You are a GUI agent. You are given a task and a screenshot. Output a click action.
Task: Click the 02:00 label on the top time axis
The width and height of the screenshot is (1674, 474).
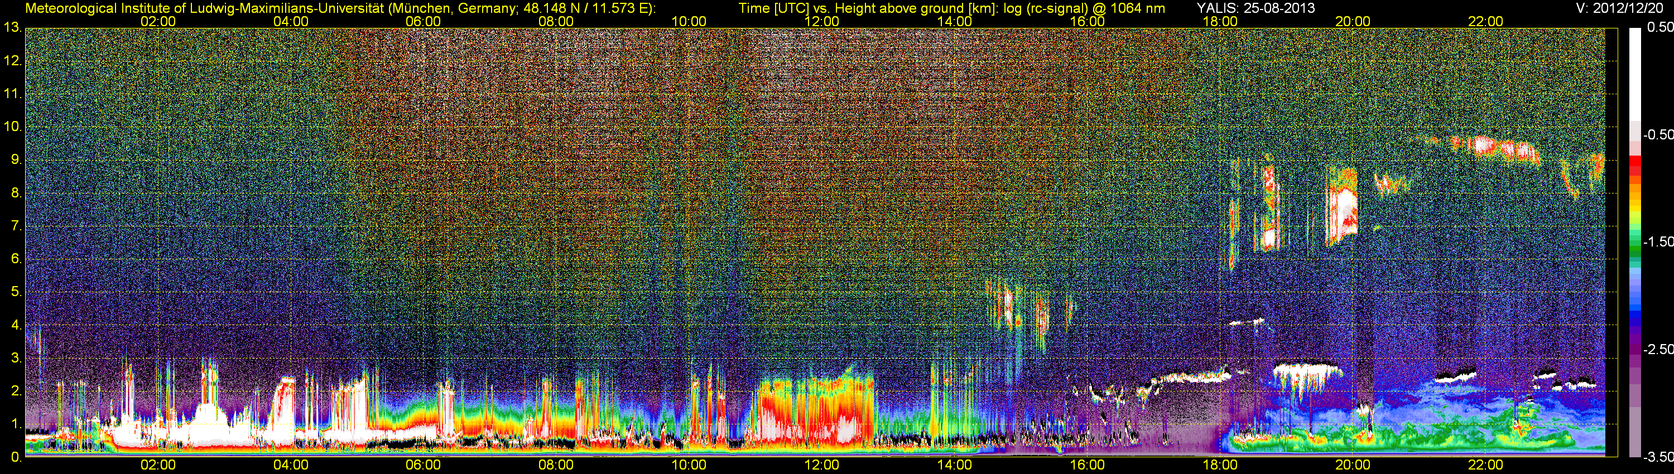pos(158,21)
